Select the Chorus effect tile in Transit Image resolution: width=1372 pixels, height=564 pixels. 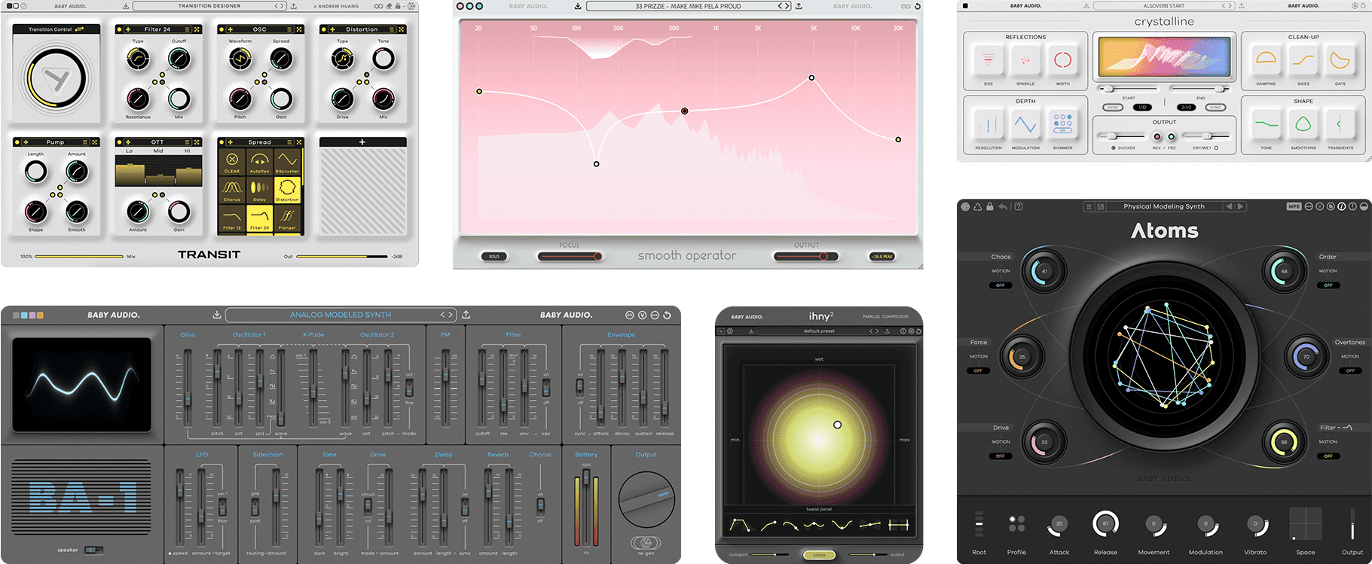click(x=232, y=190)
